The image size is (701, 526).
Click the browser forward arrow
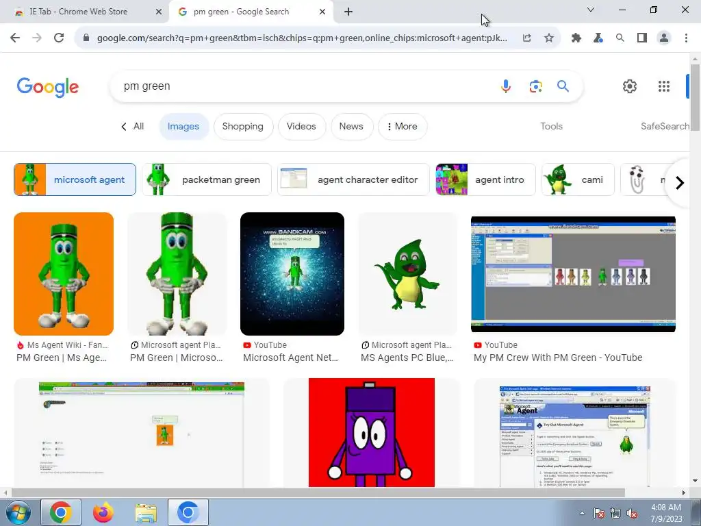(37, 38)
